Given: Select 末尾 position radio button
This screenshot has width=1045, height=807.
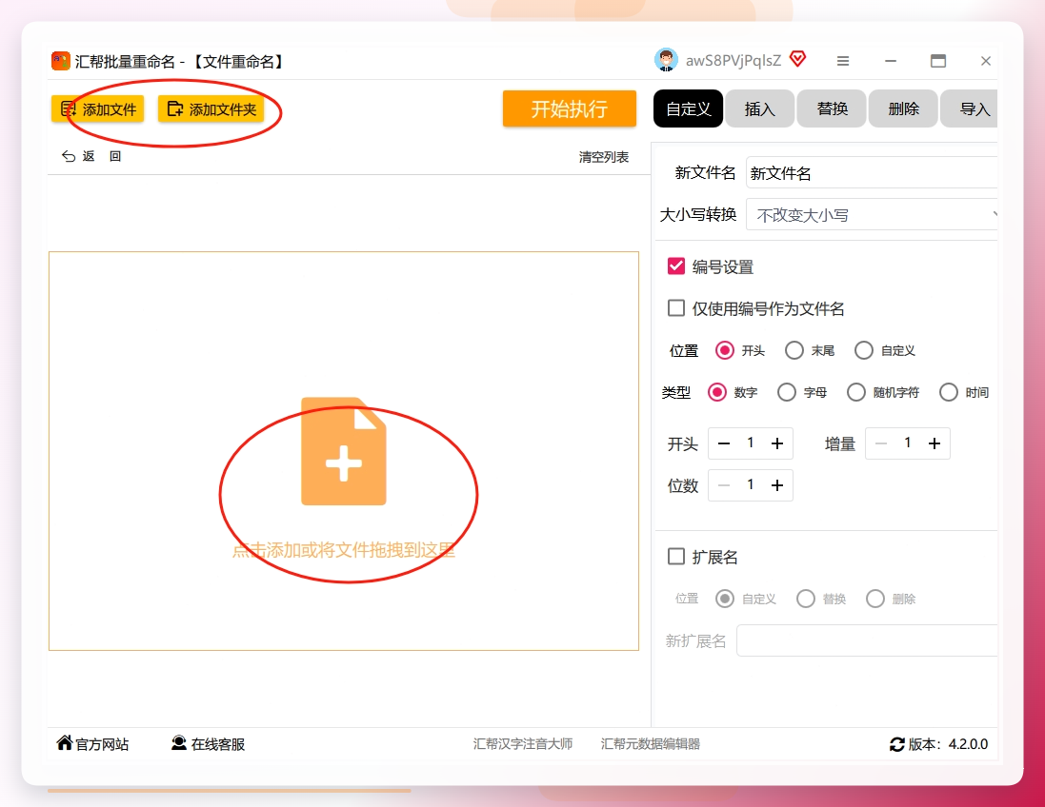Looking at the screenshot, I should pos(794,350).
